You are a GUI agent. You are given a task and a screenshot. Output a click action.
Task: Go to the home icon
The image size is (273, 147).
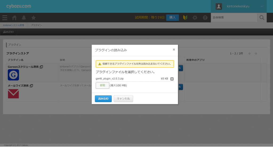click(x=14, y=18)
